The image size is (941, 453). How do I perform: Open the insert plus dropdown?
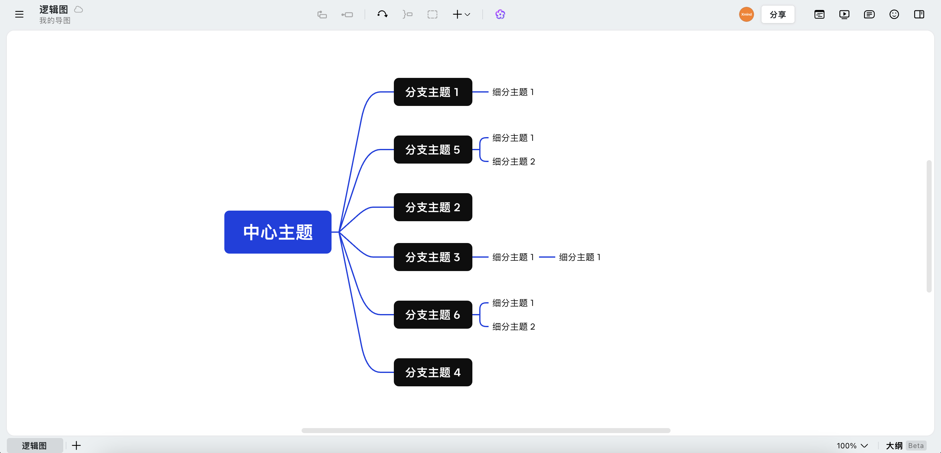[461, 14]
